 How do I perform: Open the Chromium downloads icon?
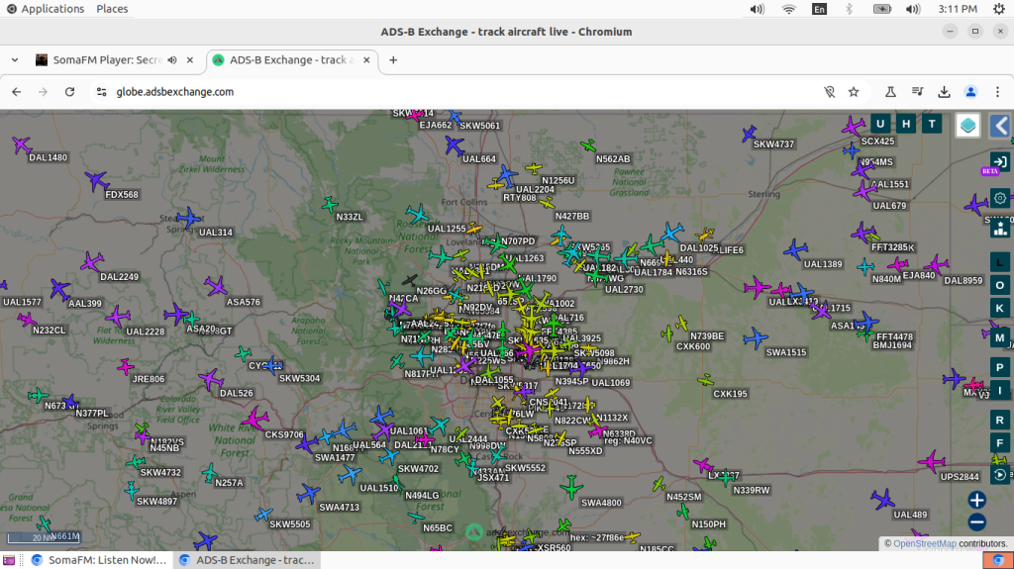point(944,92)
